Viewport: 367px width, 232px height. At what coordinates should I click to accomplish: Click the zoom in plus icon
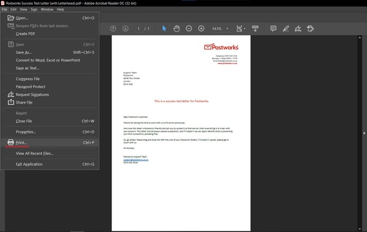pos(201,29)
